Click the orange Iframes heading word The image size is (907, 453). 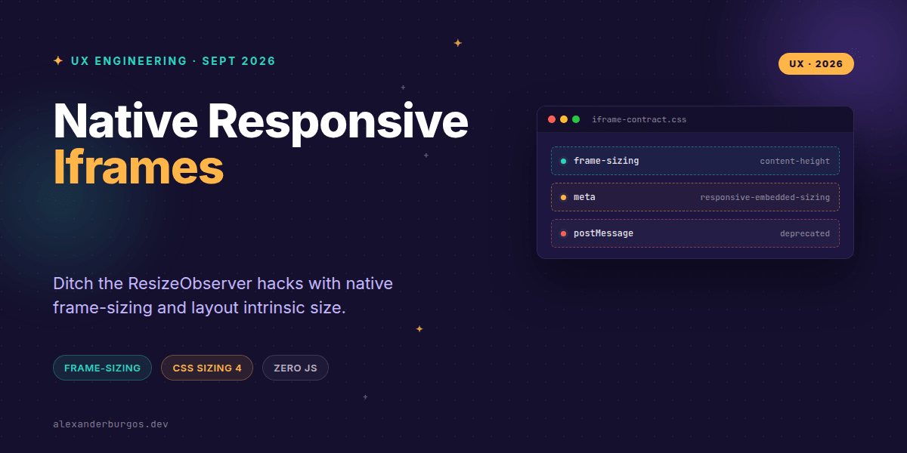(x=138, y=168)
